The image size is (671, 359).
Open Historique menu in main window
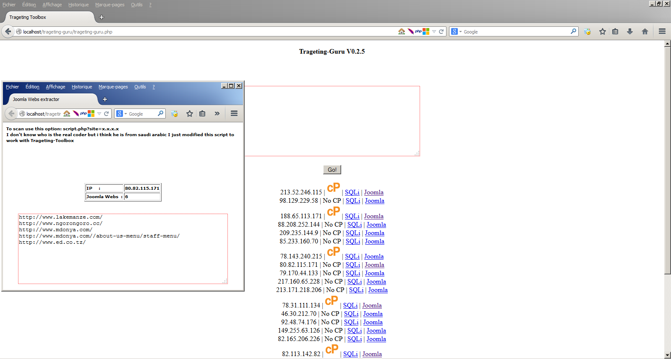coord(78,5)
